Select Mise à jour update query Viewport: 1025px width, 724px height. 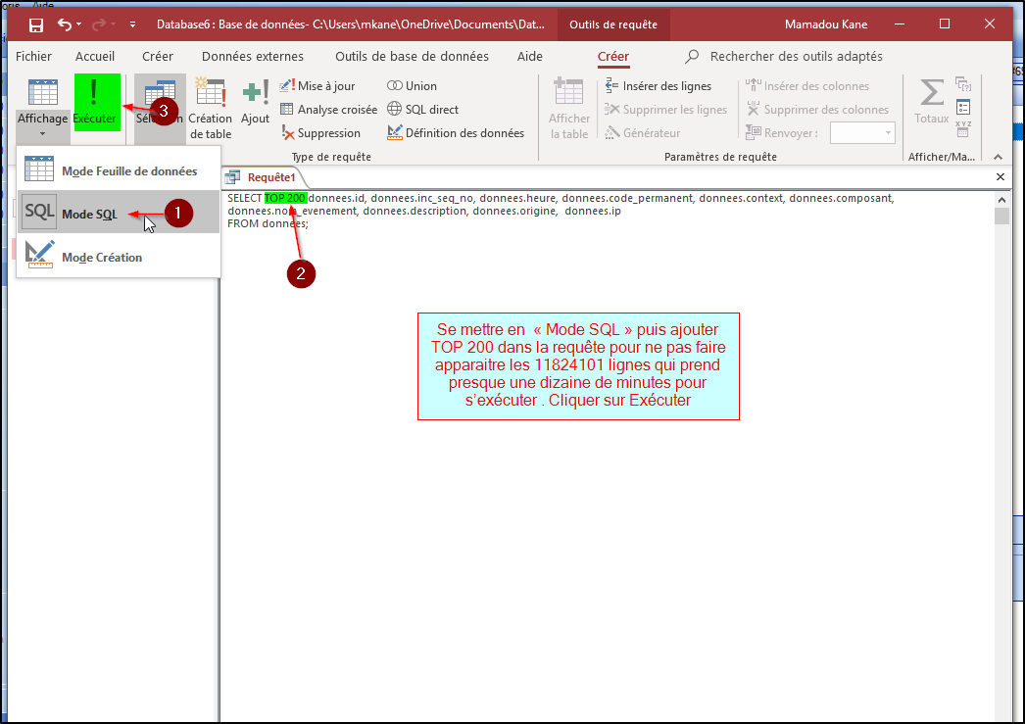(317, 86)
